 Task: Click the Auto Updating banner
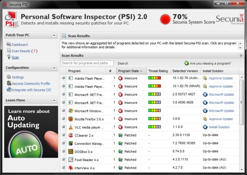click(31, 132)
